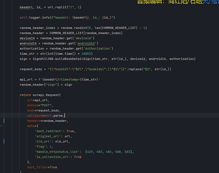This screenshot has width=219, height=173.
Task: Collapse the meta dict fold arrow in gutter
Action: point(1,126)
